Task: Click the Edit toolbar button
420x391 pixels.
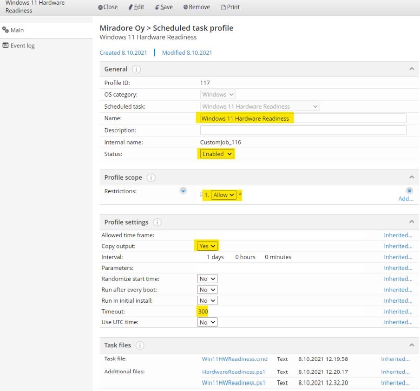Action: coord(136,7)
